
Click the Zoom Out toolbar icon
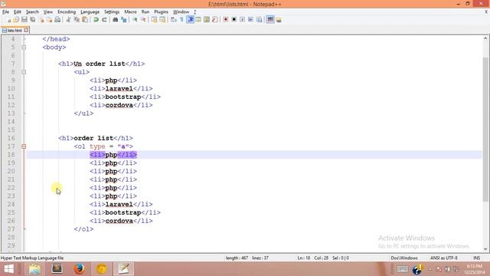click(143, 20)
